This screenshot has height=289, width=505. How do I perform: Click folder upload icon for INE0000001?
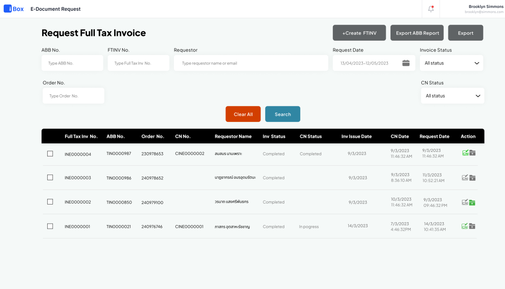pyautogui.click(x=473, y=226)
